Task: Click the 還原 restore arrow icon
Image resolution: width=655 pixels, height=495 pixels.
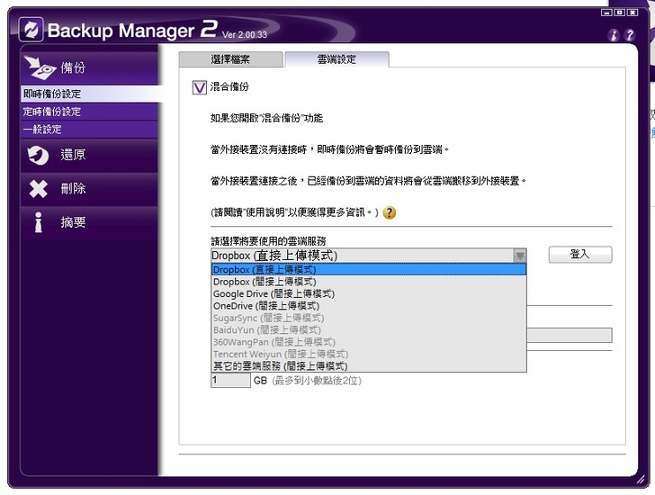Action: (38, 155)
